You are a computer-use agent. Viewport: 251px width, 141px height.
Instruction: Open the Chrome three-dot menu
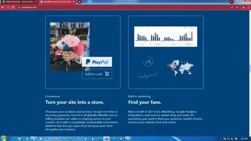coord(248,7)
